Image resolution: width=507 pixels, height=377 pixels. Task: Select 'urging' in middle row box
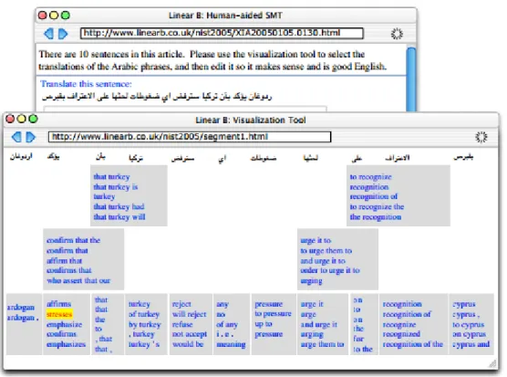311,280
